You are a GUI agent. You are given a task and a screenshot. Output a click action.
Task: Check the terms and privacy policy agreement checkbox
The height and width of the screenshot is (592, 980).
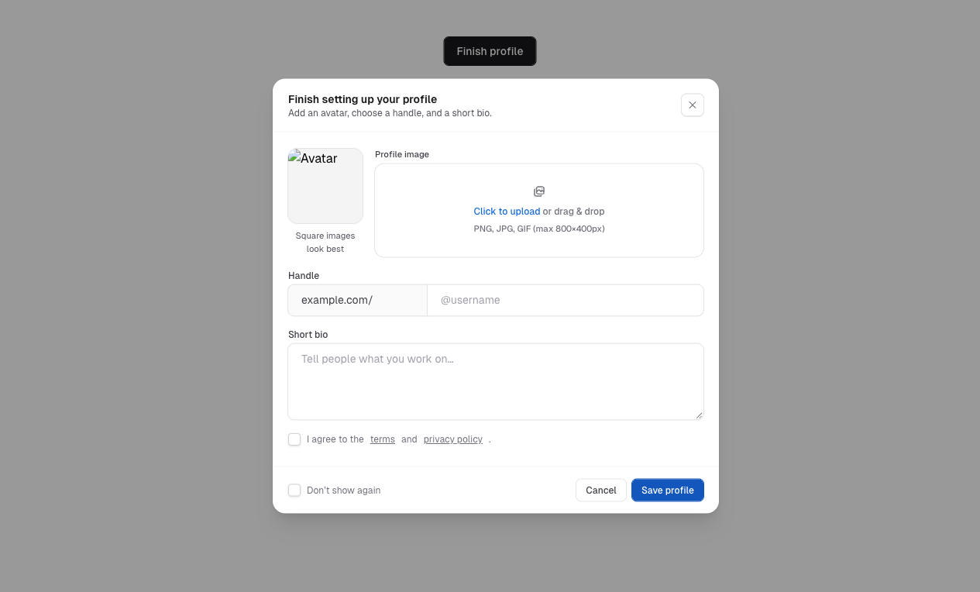[294, 439]
